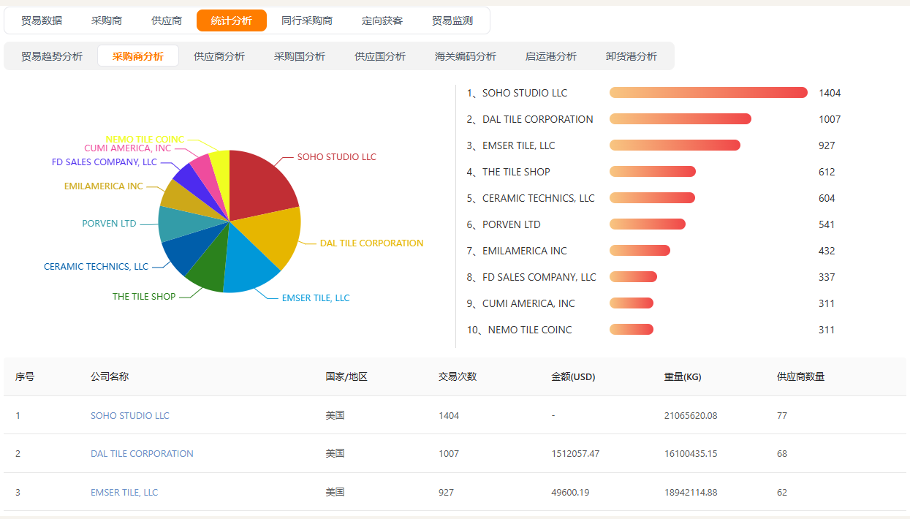
Task: Click the 公司名称 column header
Action: pyautogui.click(x=110, y=376)
